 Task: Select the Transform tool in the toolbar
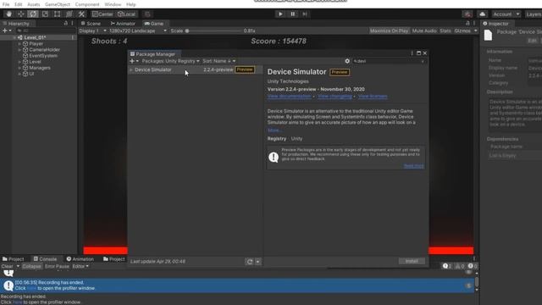(69, 14)
